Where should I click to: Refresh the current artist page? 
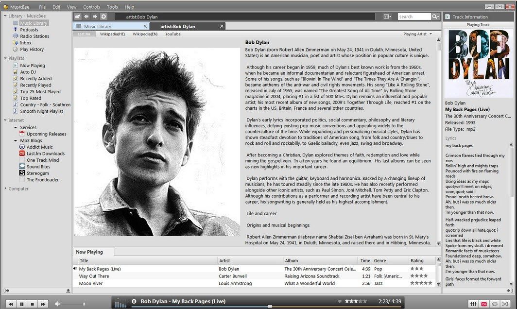(x=103, y=17)
